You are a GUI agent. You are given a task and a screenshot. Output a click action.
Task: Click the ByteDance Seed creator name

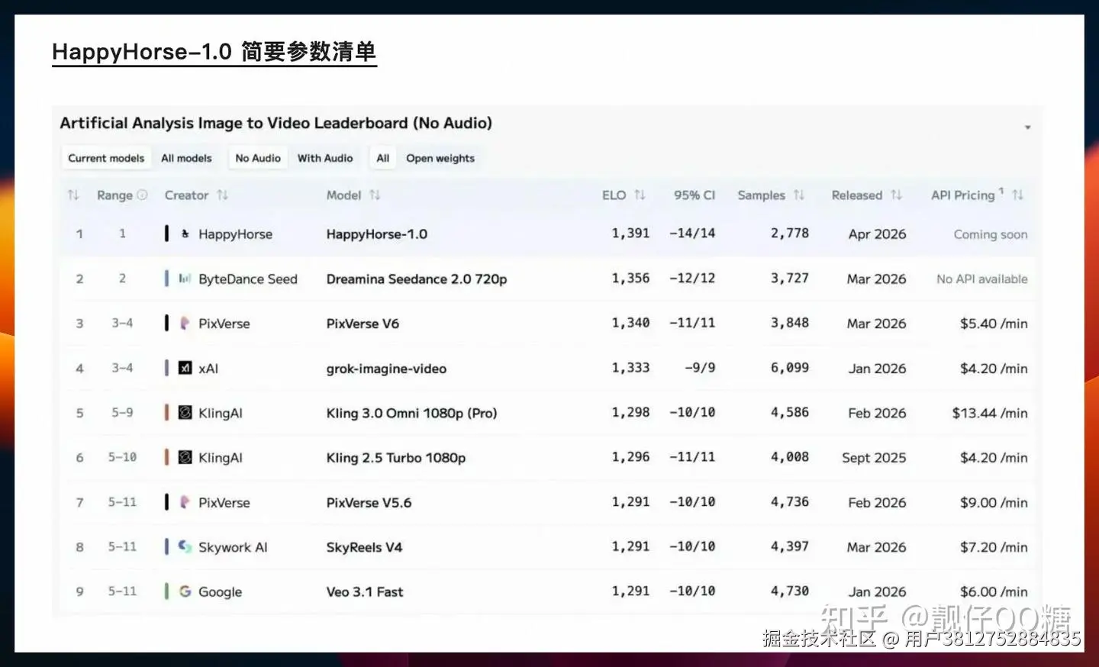248,279
